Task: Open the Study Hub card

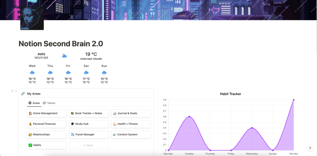Action: coord(89,124)
